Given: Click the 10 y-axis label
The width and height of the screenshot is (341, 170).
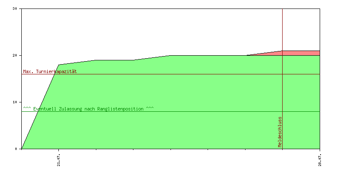Looking at the screenshot, I should click(14, 102).
